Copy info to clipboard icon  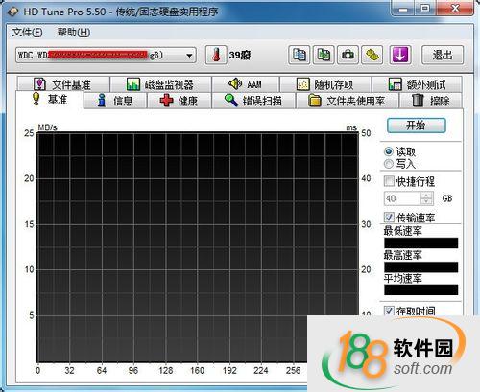(x=300, y=55)
